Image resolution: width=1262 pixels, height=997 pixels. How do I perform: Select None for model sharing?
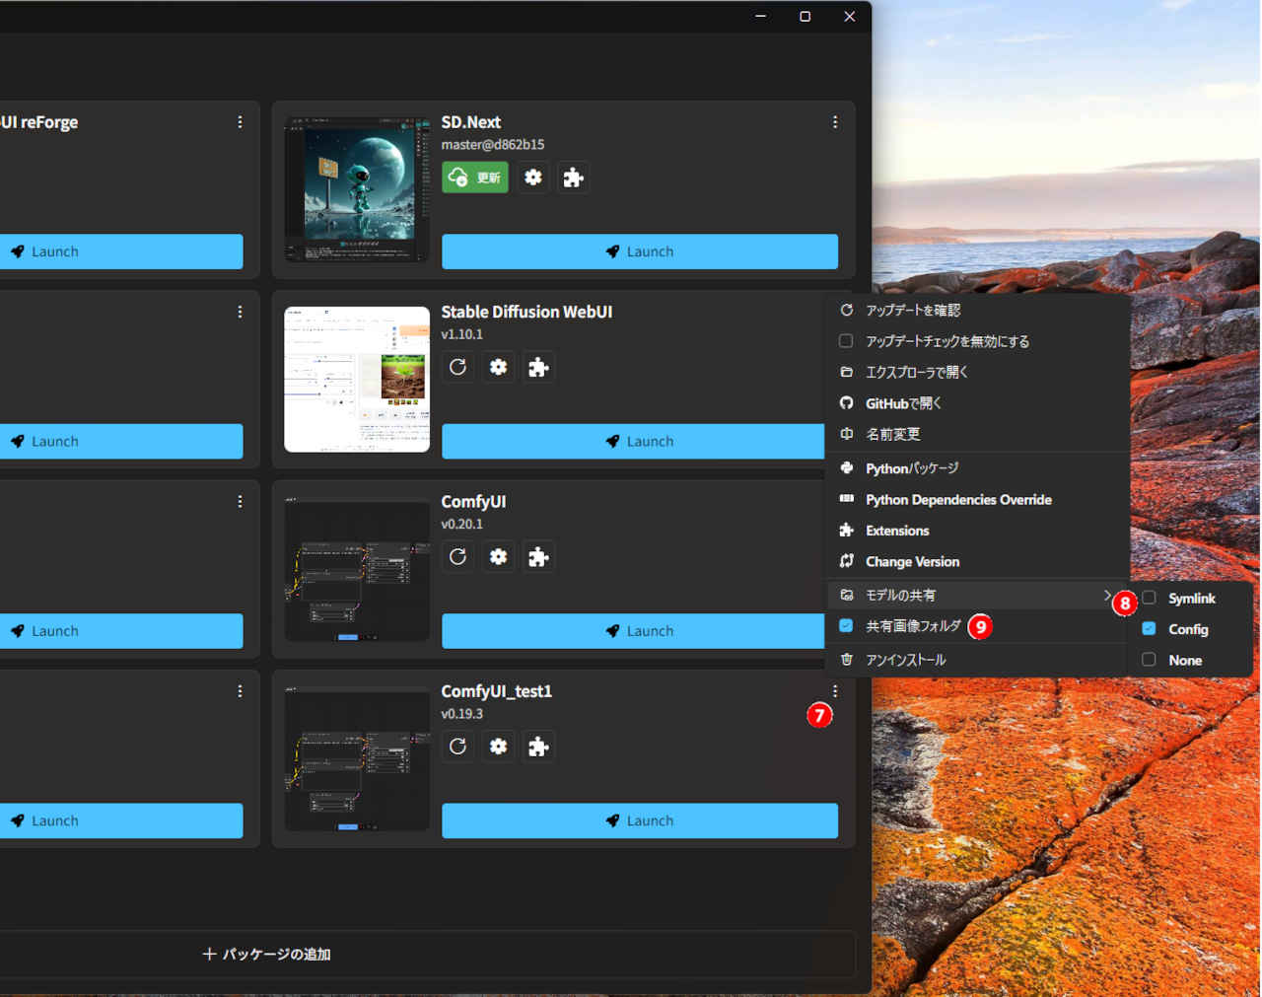coord(1149,661)
